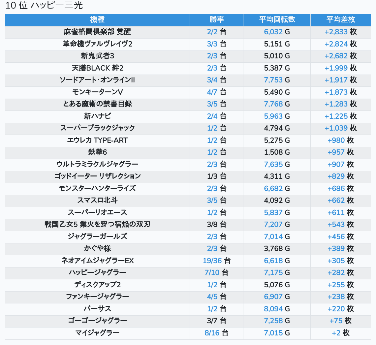The image size is (376, 345).
Task: Select the +686 枚 difference value
Action: tap(340, 188)
